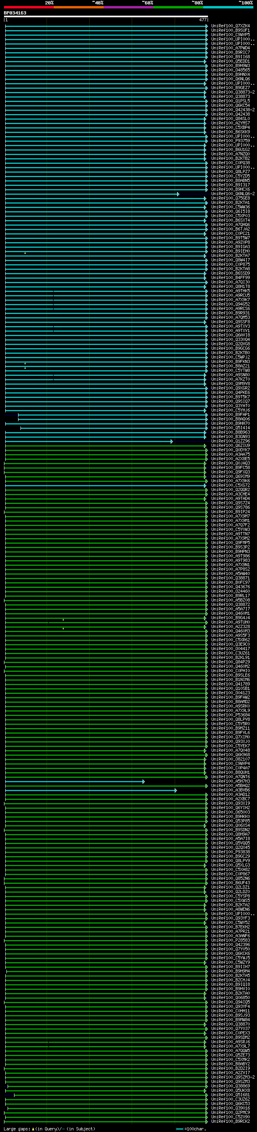Select the UniRef100_Q3YAT0 label

[230, 406]
